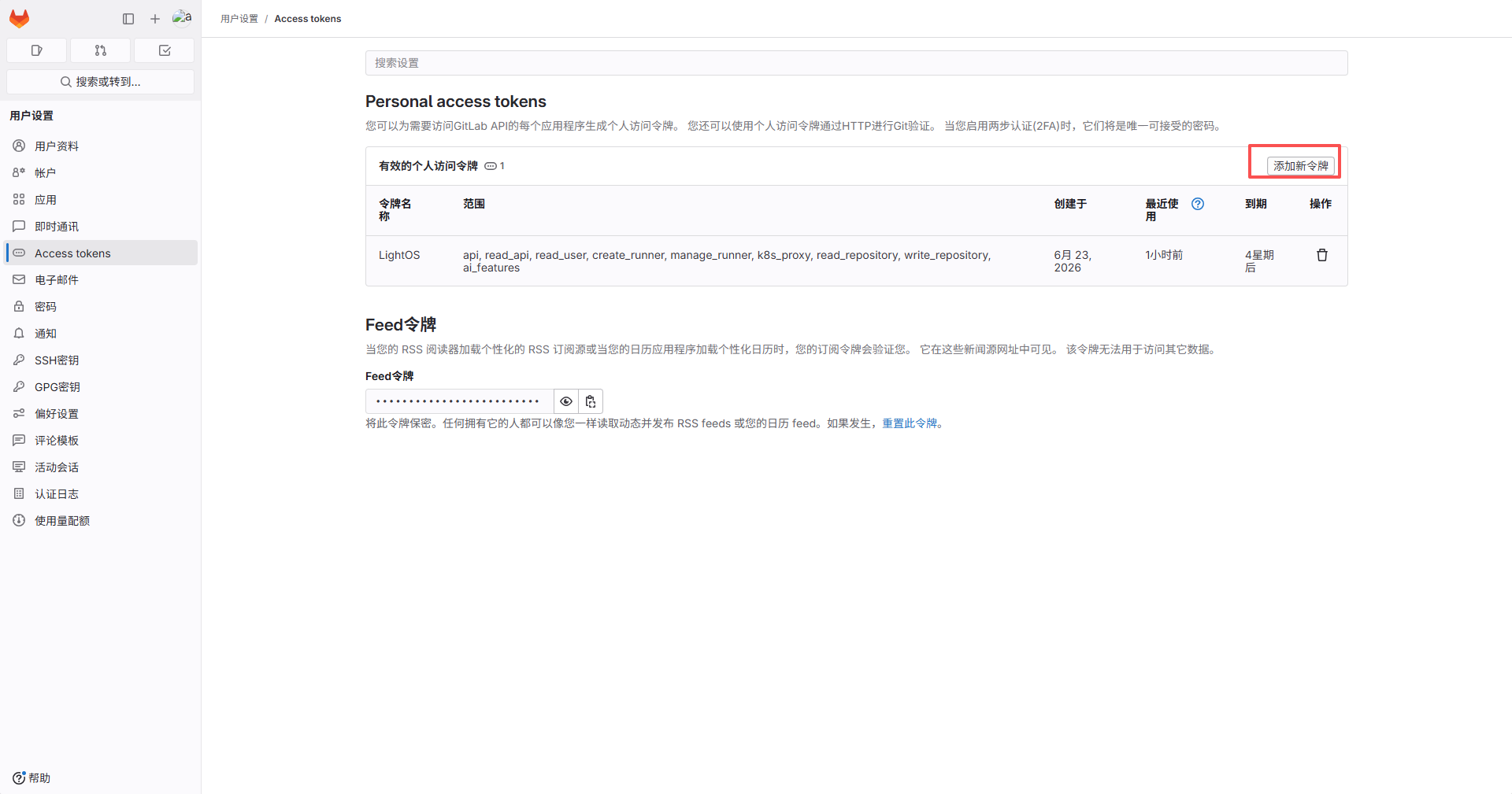Open the assigned issues counter button
Image resolution: width=1512 pixels, height=794 pixels.
(36, 50)
